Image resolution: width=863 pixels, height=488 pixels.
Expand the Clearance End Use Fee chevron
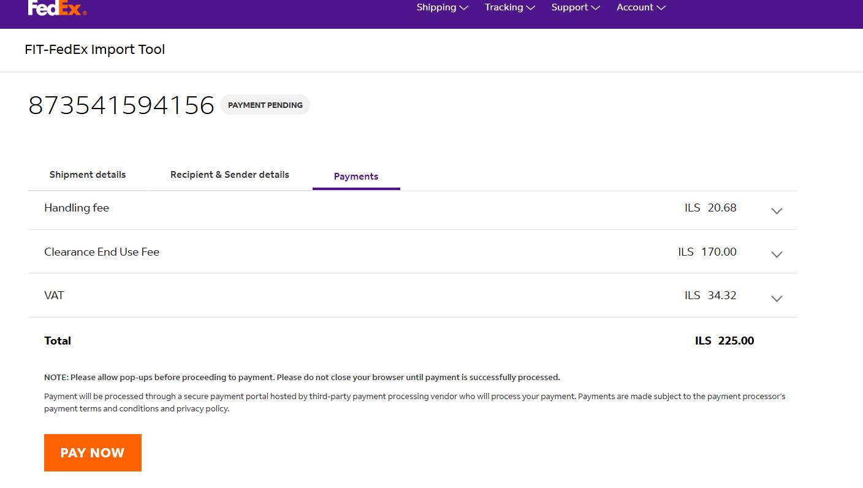777,254
